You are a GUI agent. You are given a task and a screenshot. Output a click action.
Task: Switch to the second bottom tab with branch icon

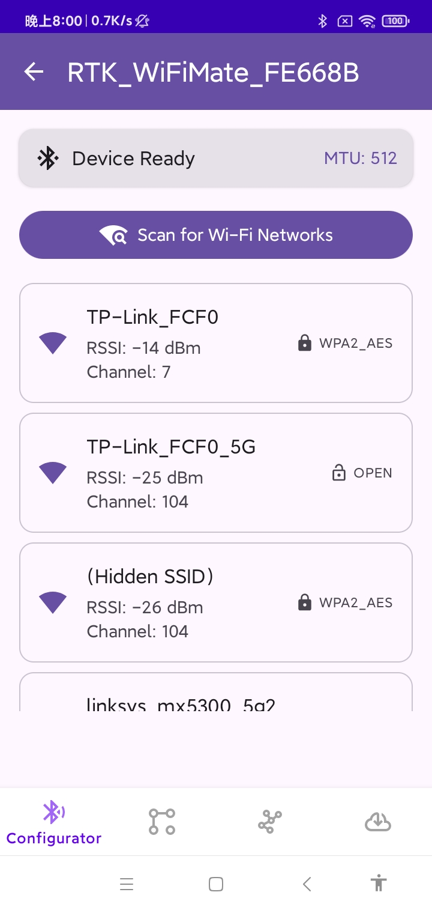162,822
